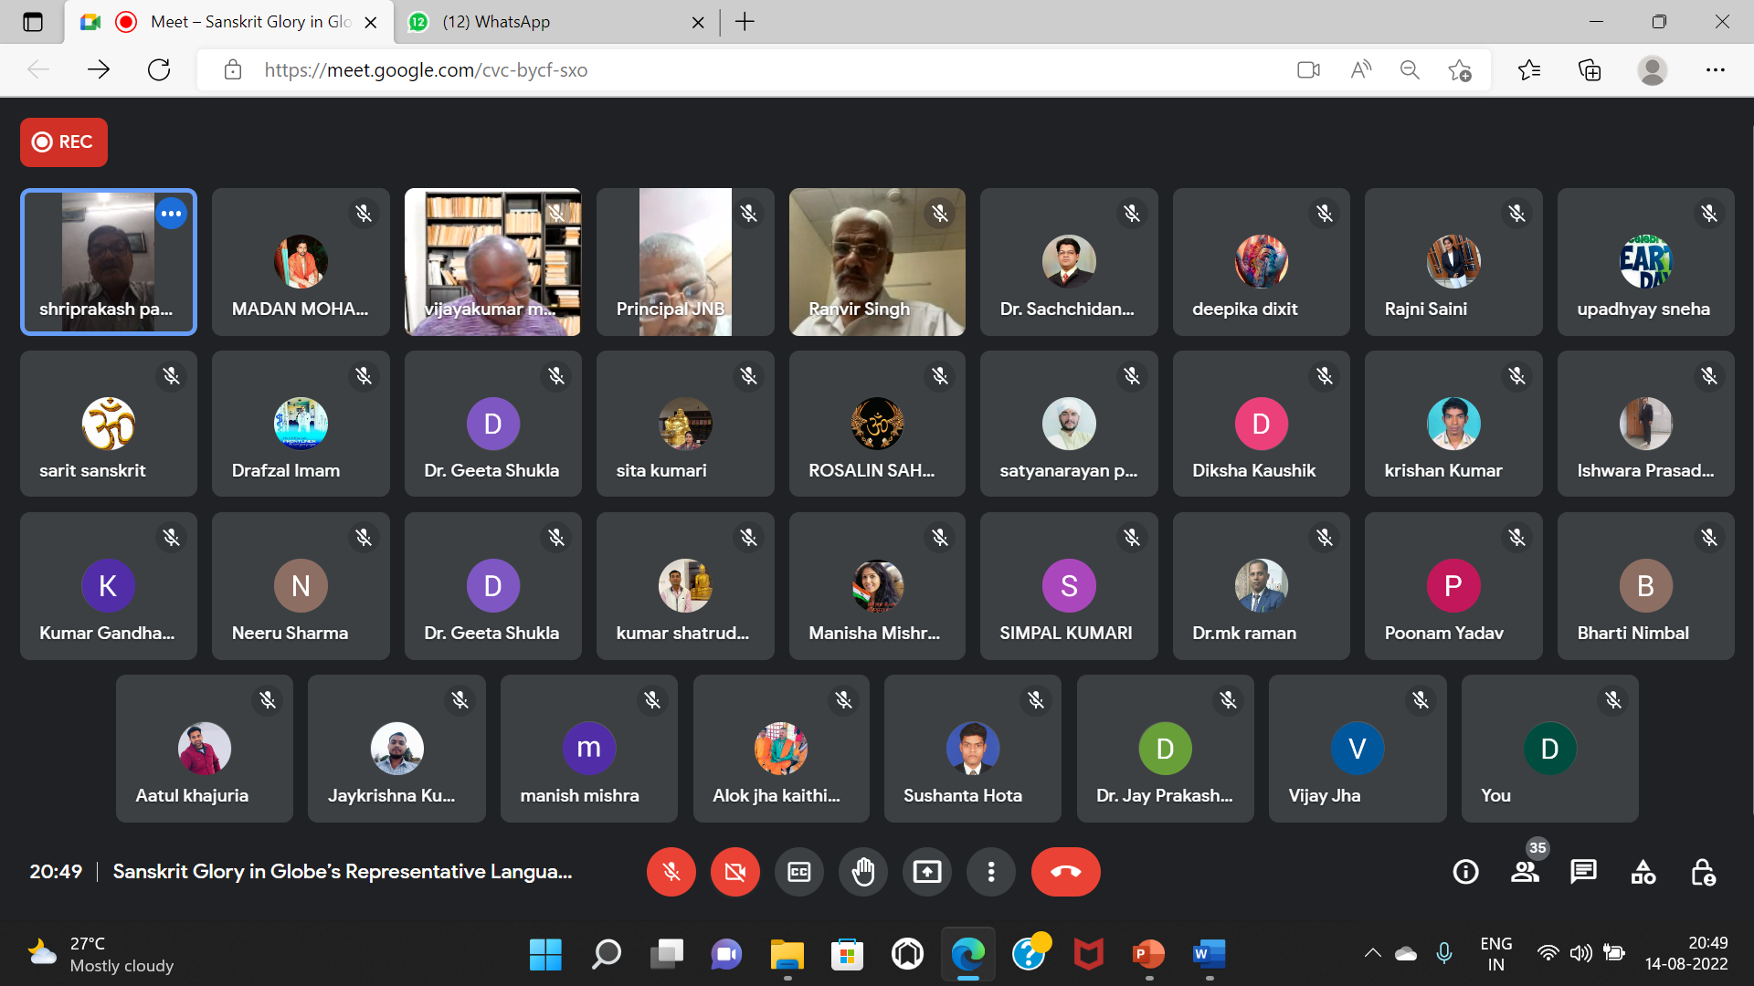Open the Activities panel
The width and height of the screenshot is (1754, 986).
point(1643,872)
